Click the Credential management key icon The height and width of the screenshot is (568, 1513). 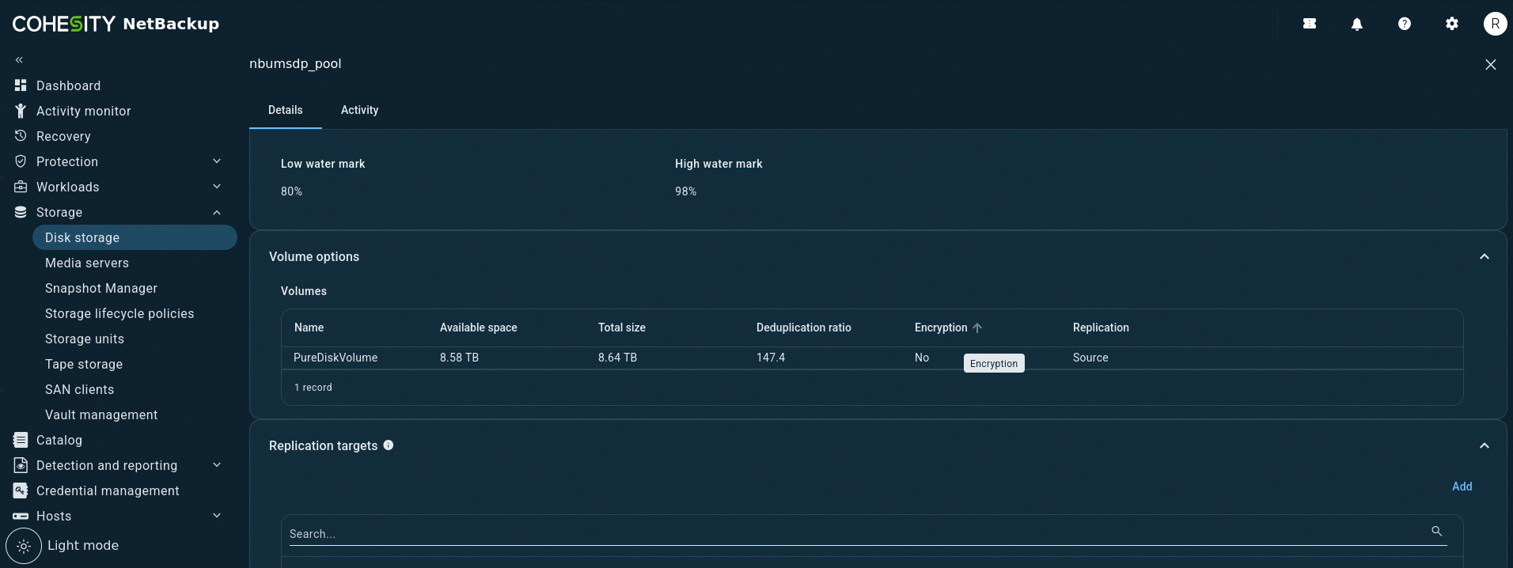point(21,490)
